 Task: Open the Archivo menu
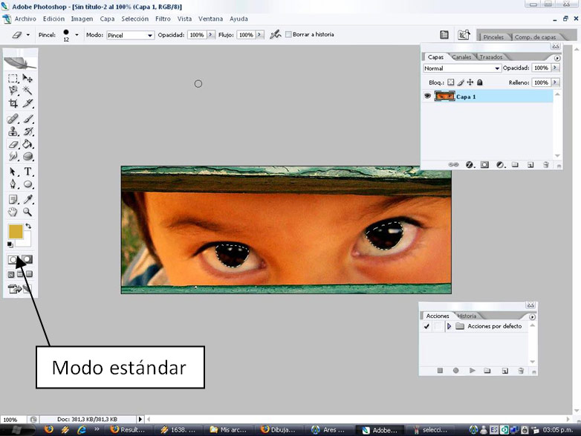pyautogui.click(x=25, y=19)
